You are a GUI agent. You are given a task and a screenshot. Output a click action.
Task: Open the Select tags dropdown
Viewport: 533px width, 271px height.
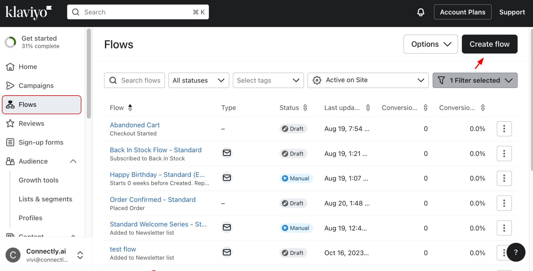tap(268, 80)
